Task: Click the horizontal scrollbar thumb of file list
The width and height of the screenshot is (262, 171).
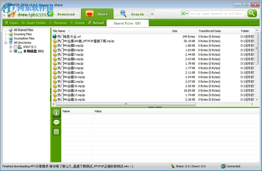Action: coord(126,104)
